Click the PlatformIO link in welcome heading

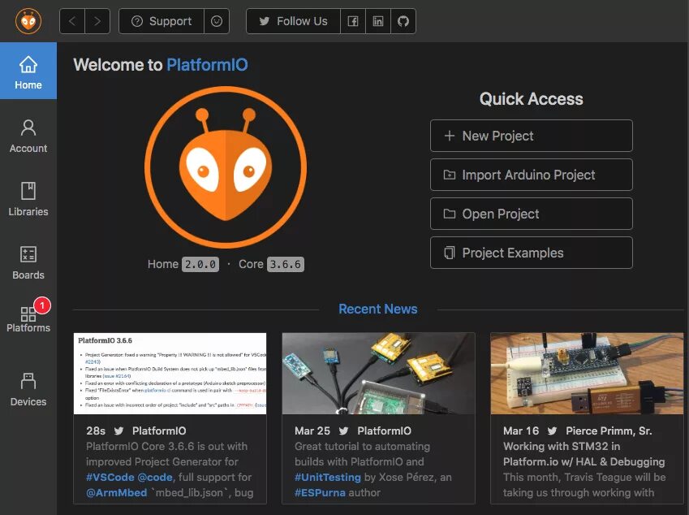click(207, 65)
